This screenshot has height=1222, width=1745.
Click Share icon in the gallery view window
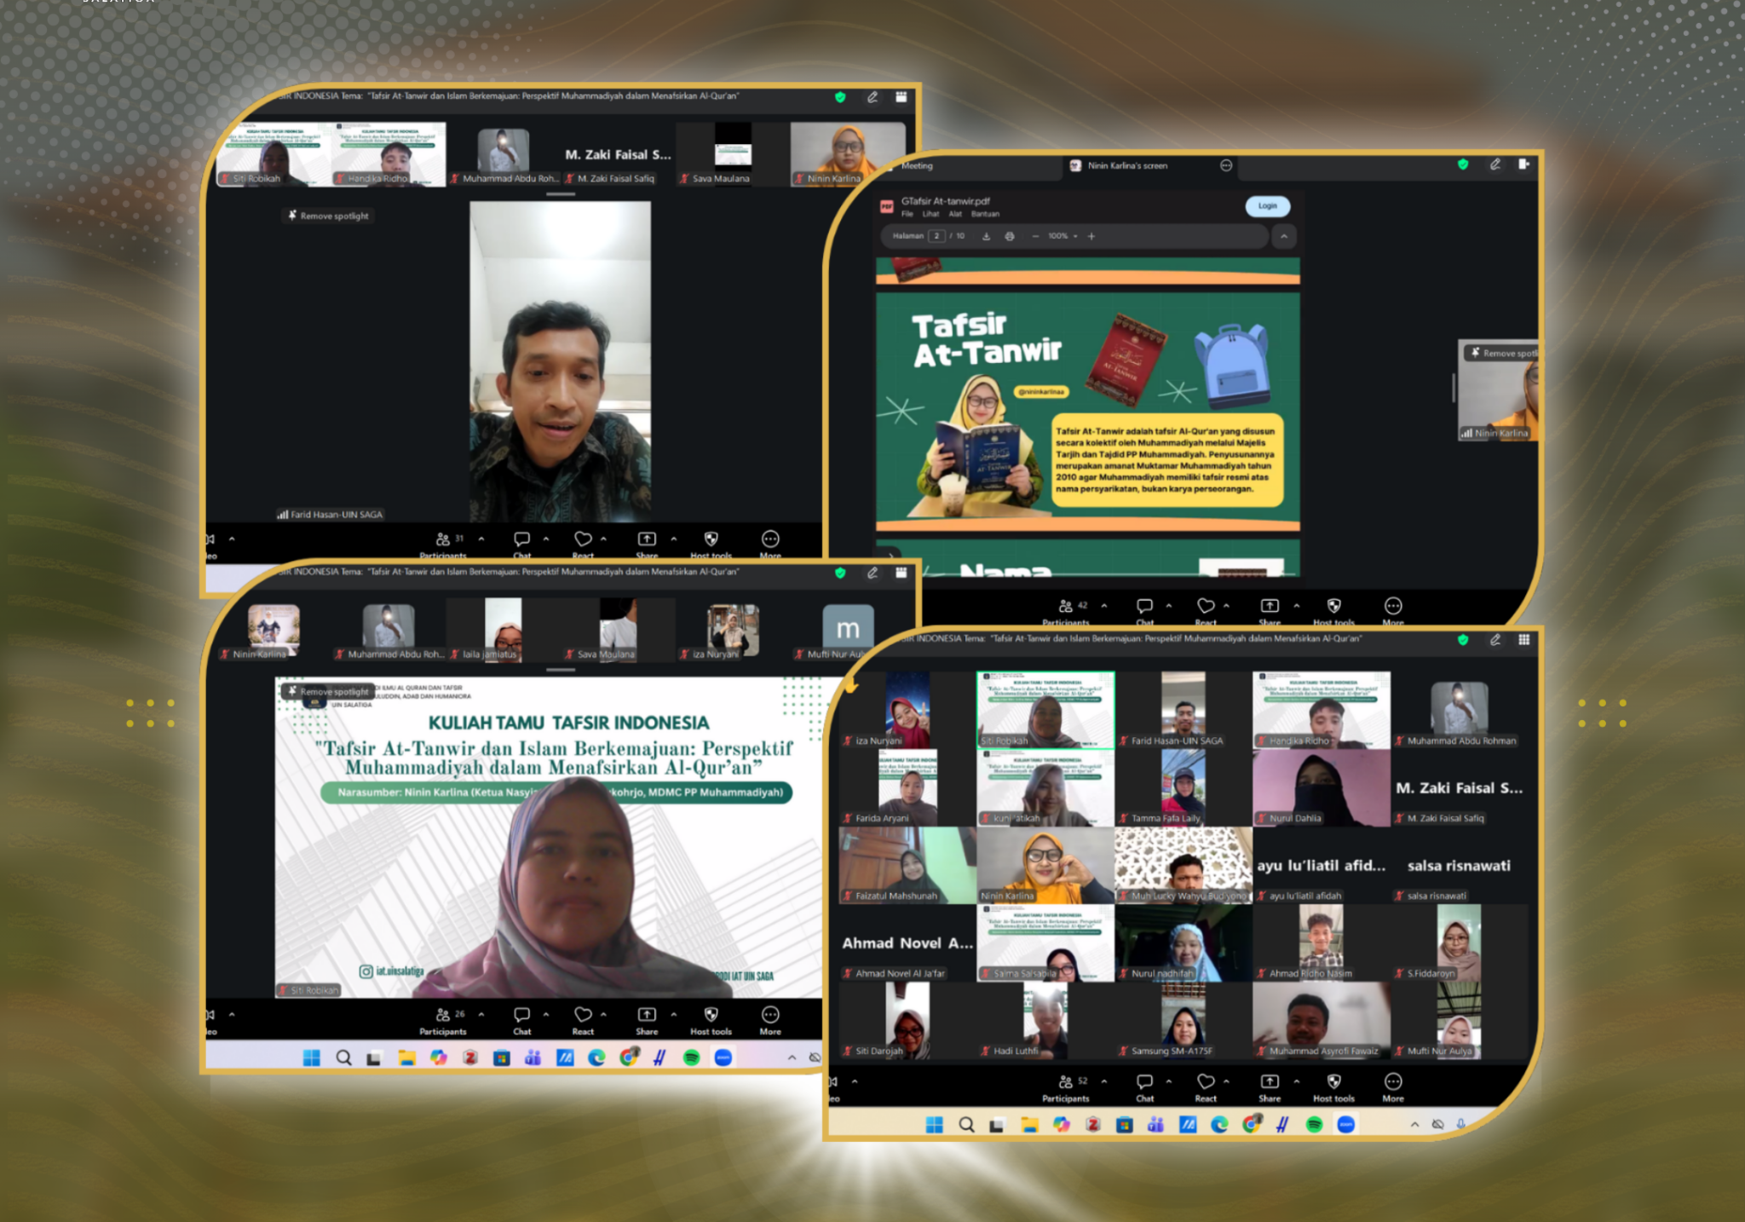point(1270,1082)
